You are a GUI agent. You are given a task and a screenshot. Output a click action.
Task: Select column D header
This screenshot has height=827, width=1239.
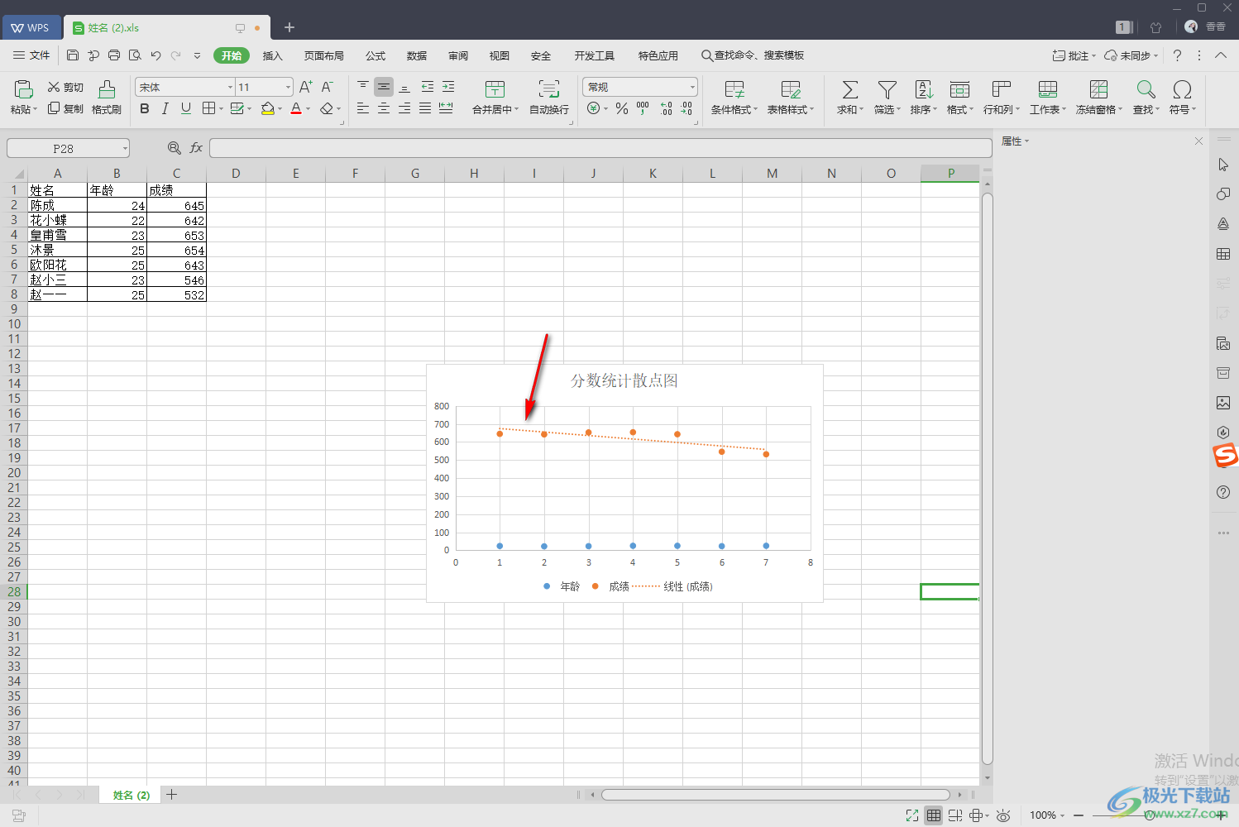[236, 173]
